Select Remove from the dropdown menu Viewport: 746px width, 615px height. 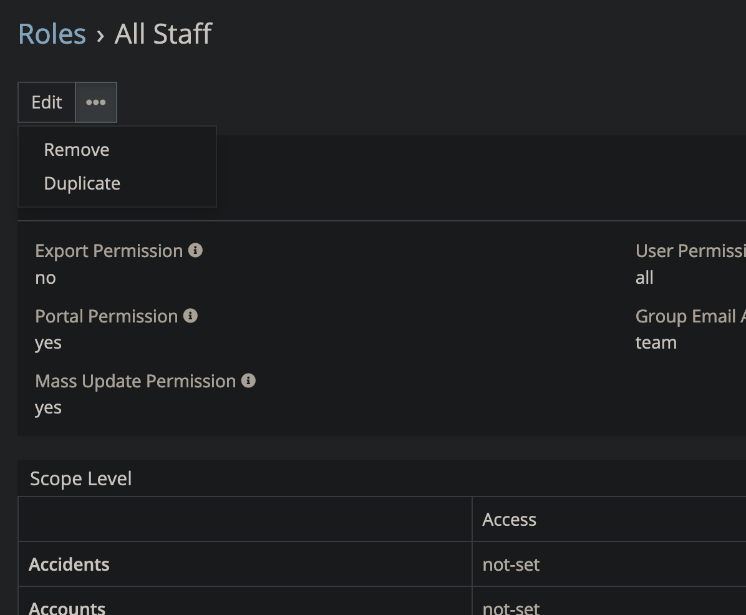77,150
